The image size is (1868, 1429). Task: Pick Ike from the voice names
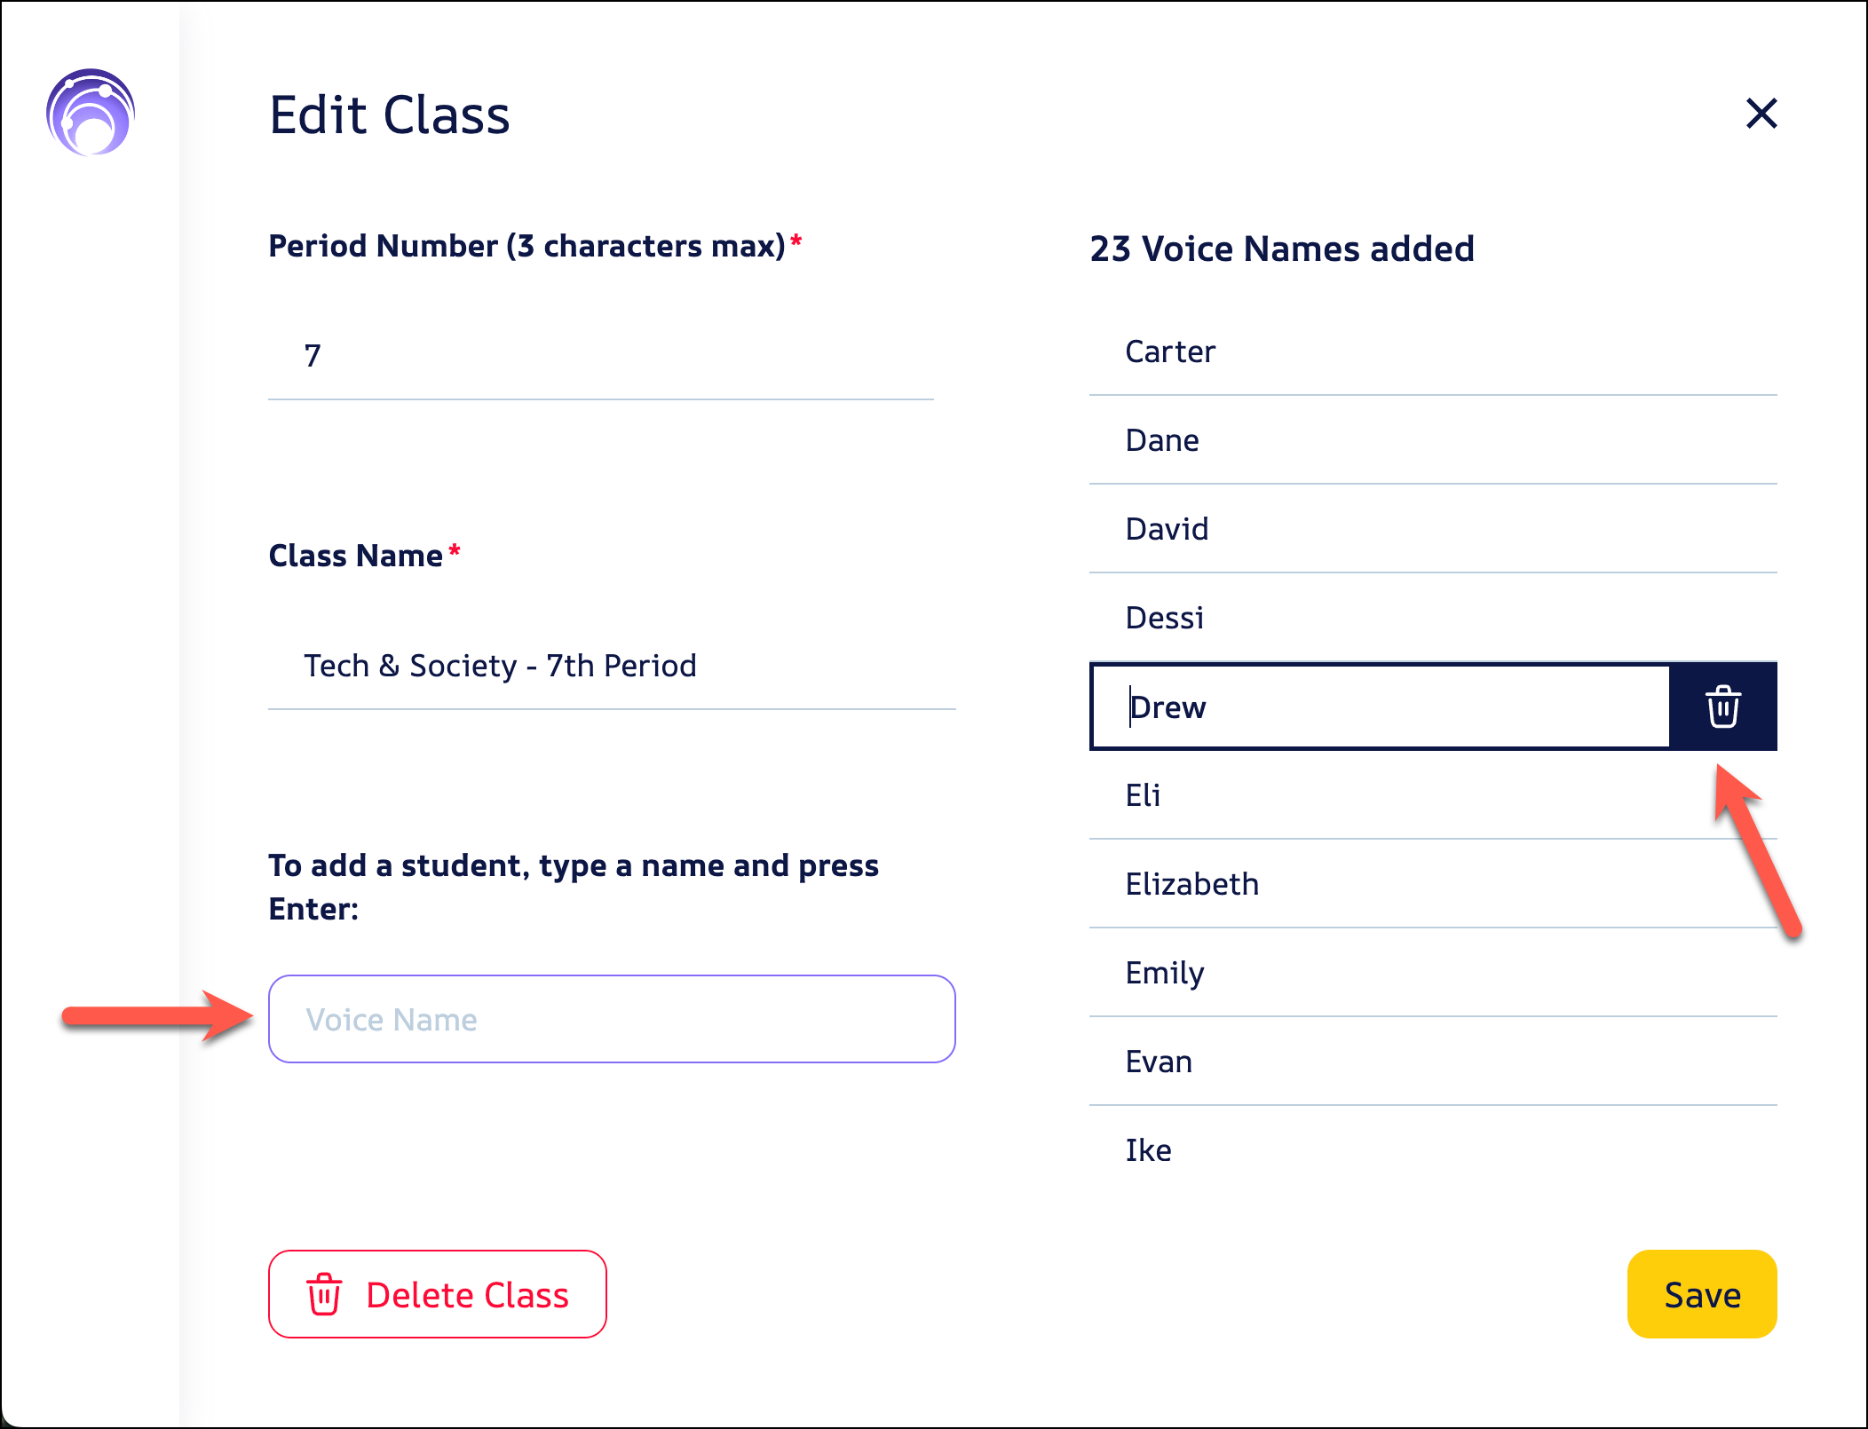[1148, 1150]
